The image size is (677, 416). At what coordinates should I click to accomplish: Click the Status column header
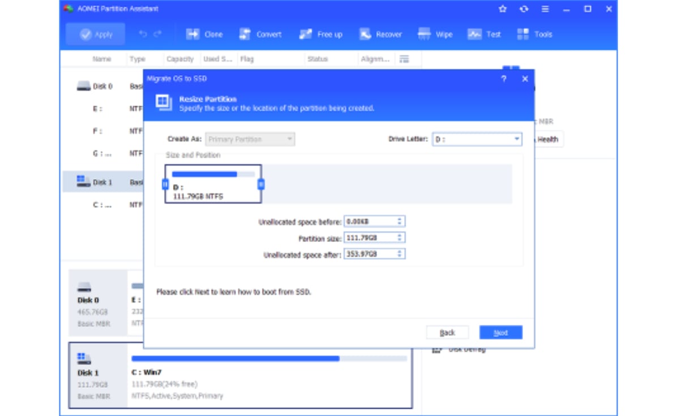[x=318, y=59]
